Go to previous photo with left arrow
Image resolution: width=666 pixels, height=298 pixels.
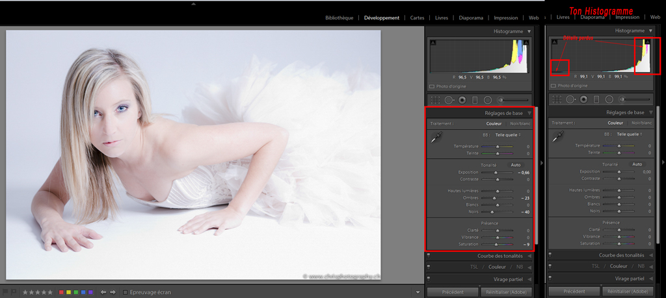click(103, 292)
